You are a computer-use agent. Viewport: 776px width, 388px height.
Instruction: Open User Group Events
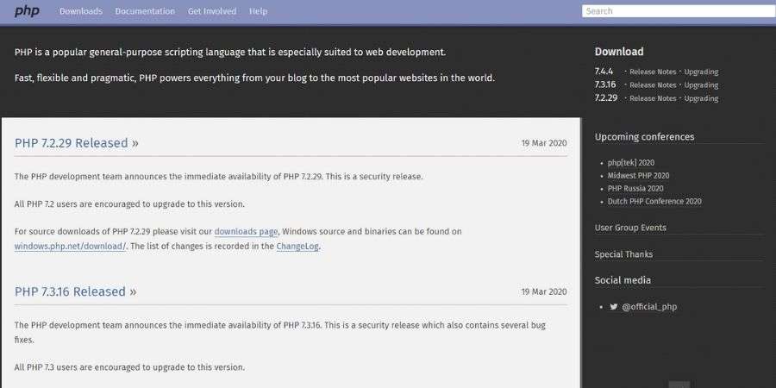630,228
